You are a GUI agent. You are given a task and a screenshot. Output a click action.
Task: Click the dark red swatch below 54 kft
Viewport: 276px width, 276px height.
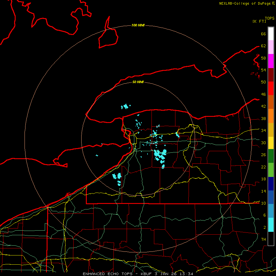tap(271, 75)
